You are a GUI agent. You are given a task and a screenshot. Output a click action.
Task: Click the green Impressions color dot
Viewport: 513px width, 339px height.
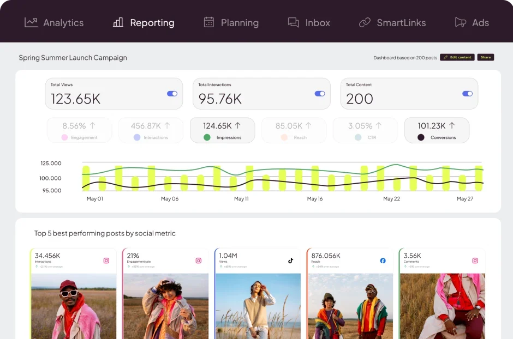[207, 137]
